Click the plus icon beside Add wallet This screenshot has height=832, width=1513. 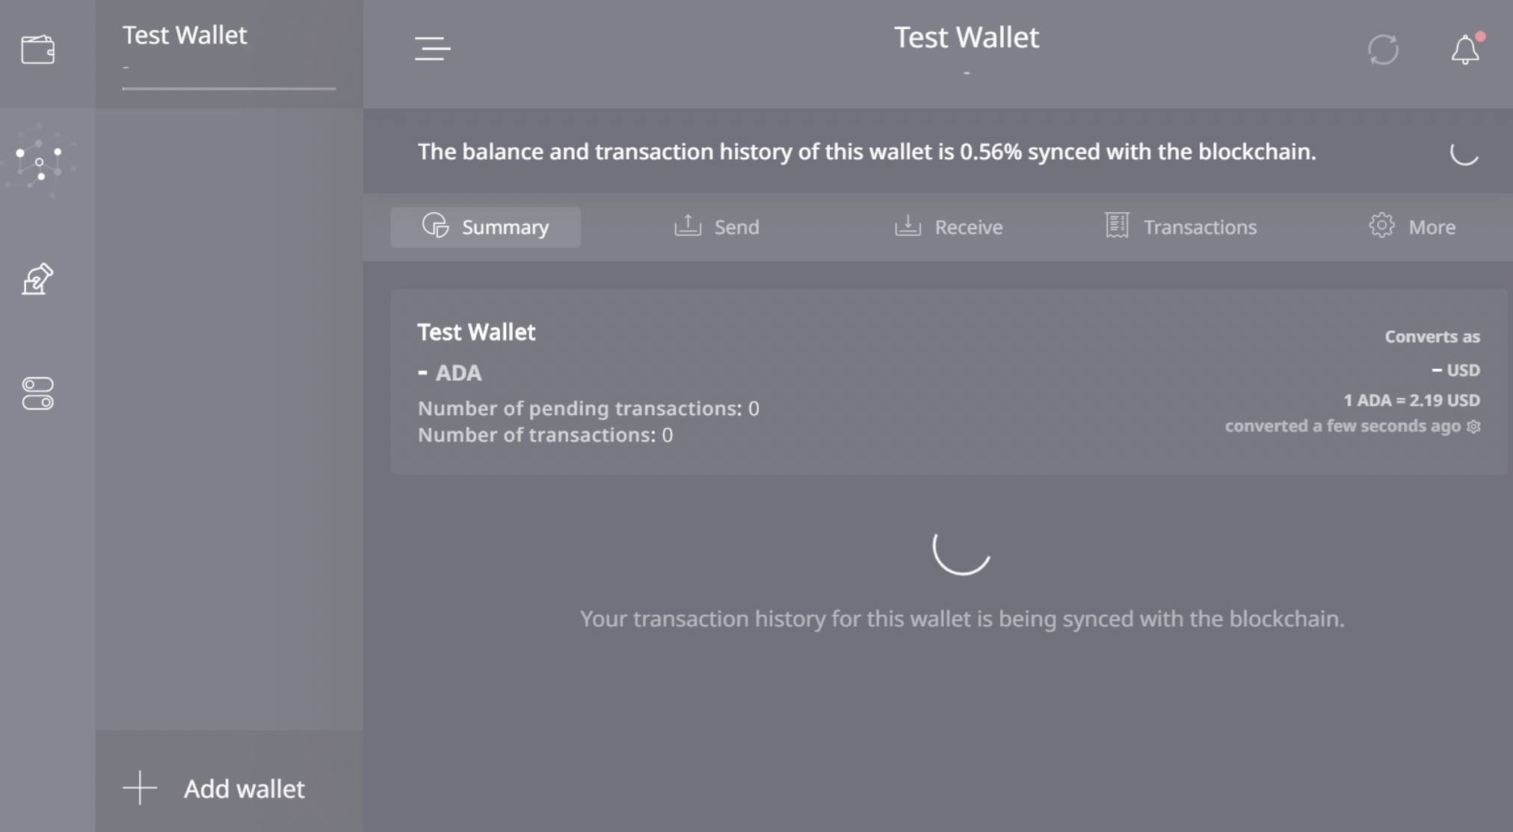coord(140,789)
